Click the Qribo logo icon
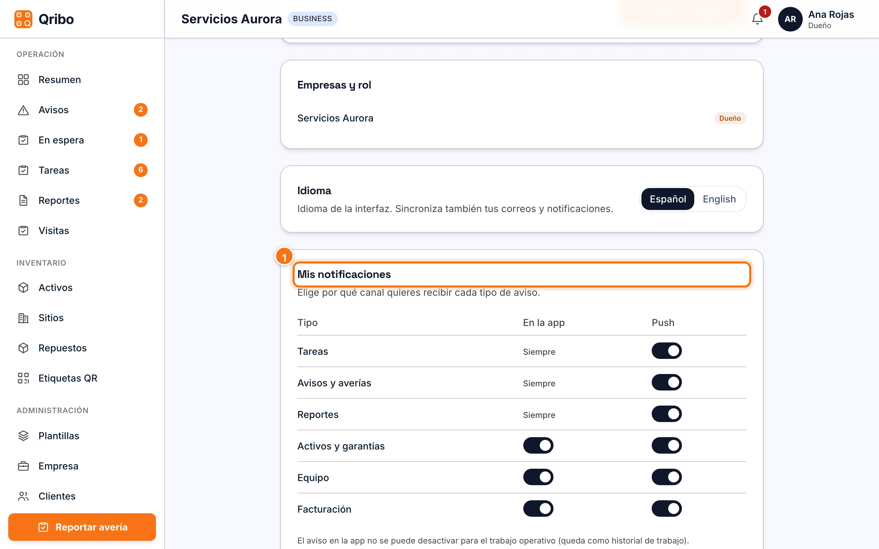The image size is (879, 549). 23,19
